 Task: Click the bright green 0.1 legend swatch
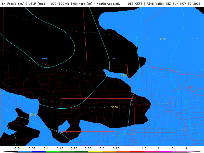(x=53, y=152)
